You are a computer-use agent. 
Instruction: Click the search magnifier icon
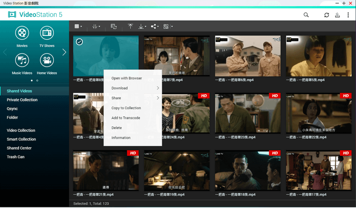[x=306, y=15]
